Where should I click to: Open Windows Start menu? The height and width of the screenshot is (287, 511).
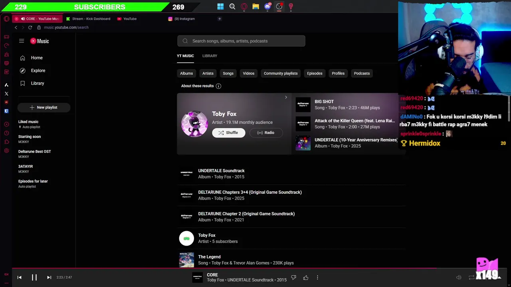tap(220, 6)
